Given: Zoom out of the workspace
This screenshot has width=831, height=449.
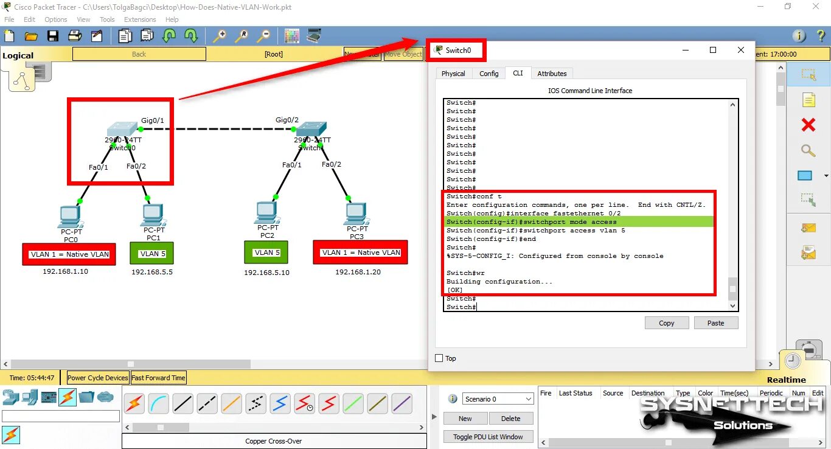Looking at the screenshot, I should coord(263,36).
